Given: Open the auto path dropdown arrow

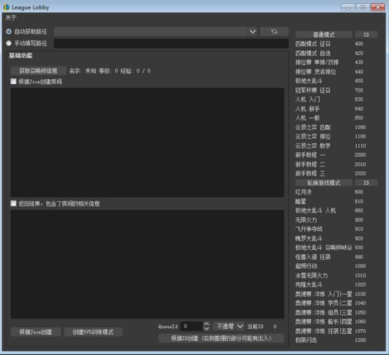Looking at the screenshot, I should [253, 31].
